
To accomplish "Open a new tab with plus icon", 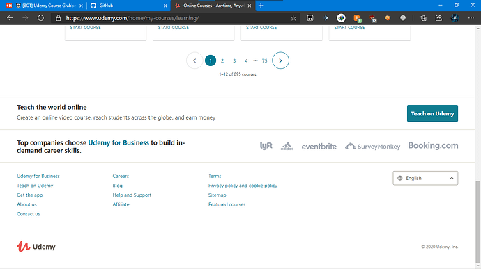I will pyautogui.click(x=261, y=6).
